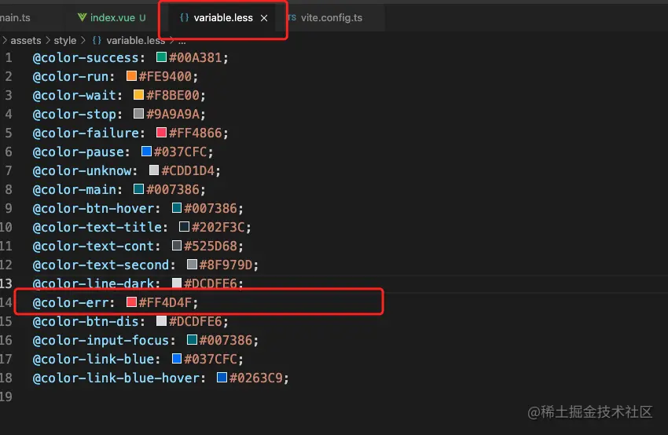The height and width of the screenshot is (435, 668).
Task: Click the @color-link-blue-hover variable name
Action: [116, 378]
